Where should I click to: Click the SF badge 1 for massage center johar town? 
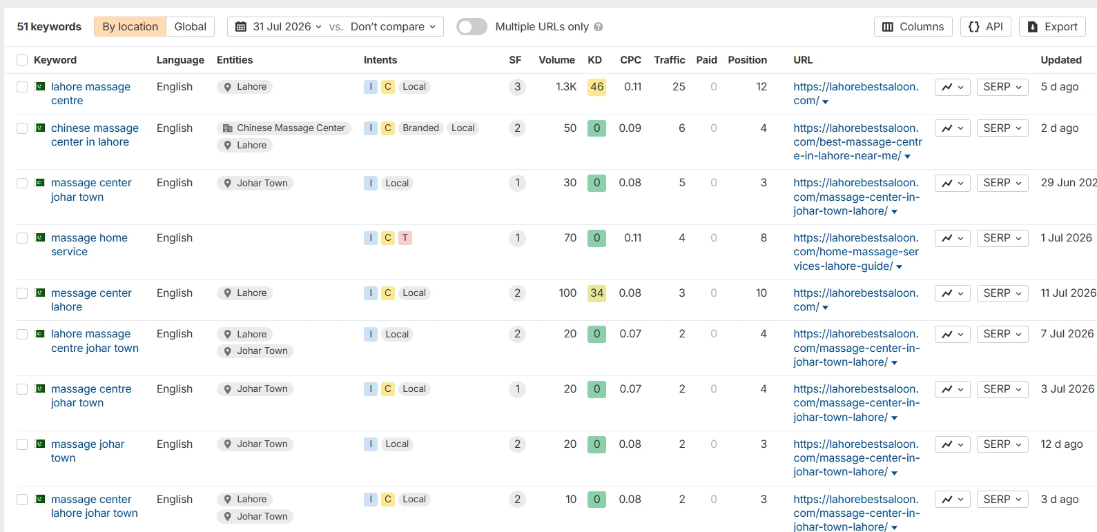pyautogui.click(x=517, y=183)
